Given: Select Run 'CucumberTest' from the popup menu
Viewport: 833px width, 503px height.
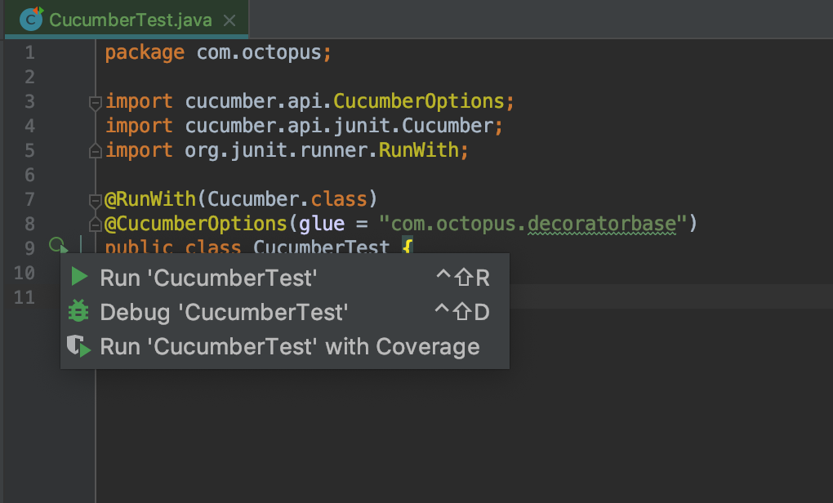Looking at the screenshot, I should coord(208,278).
